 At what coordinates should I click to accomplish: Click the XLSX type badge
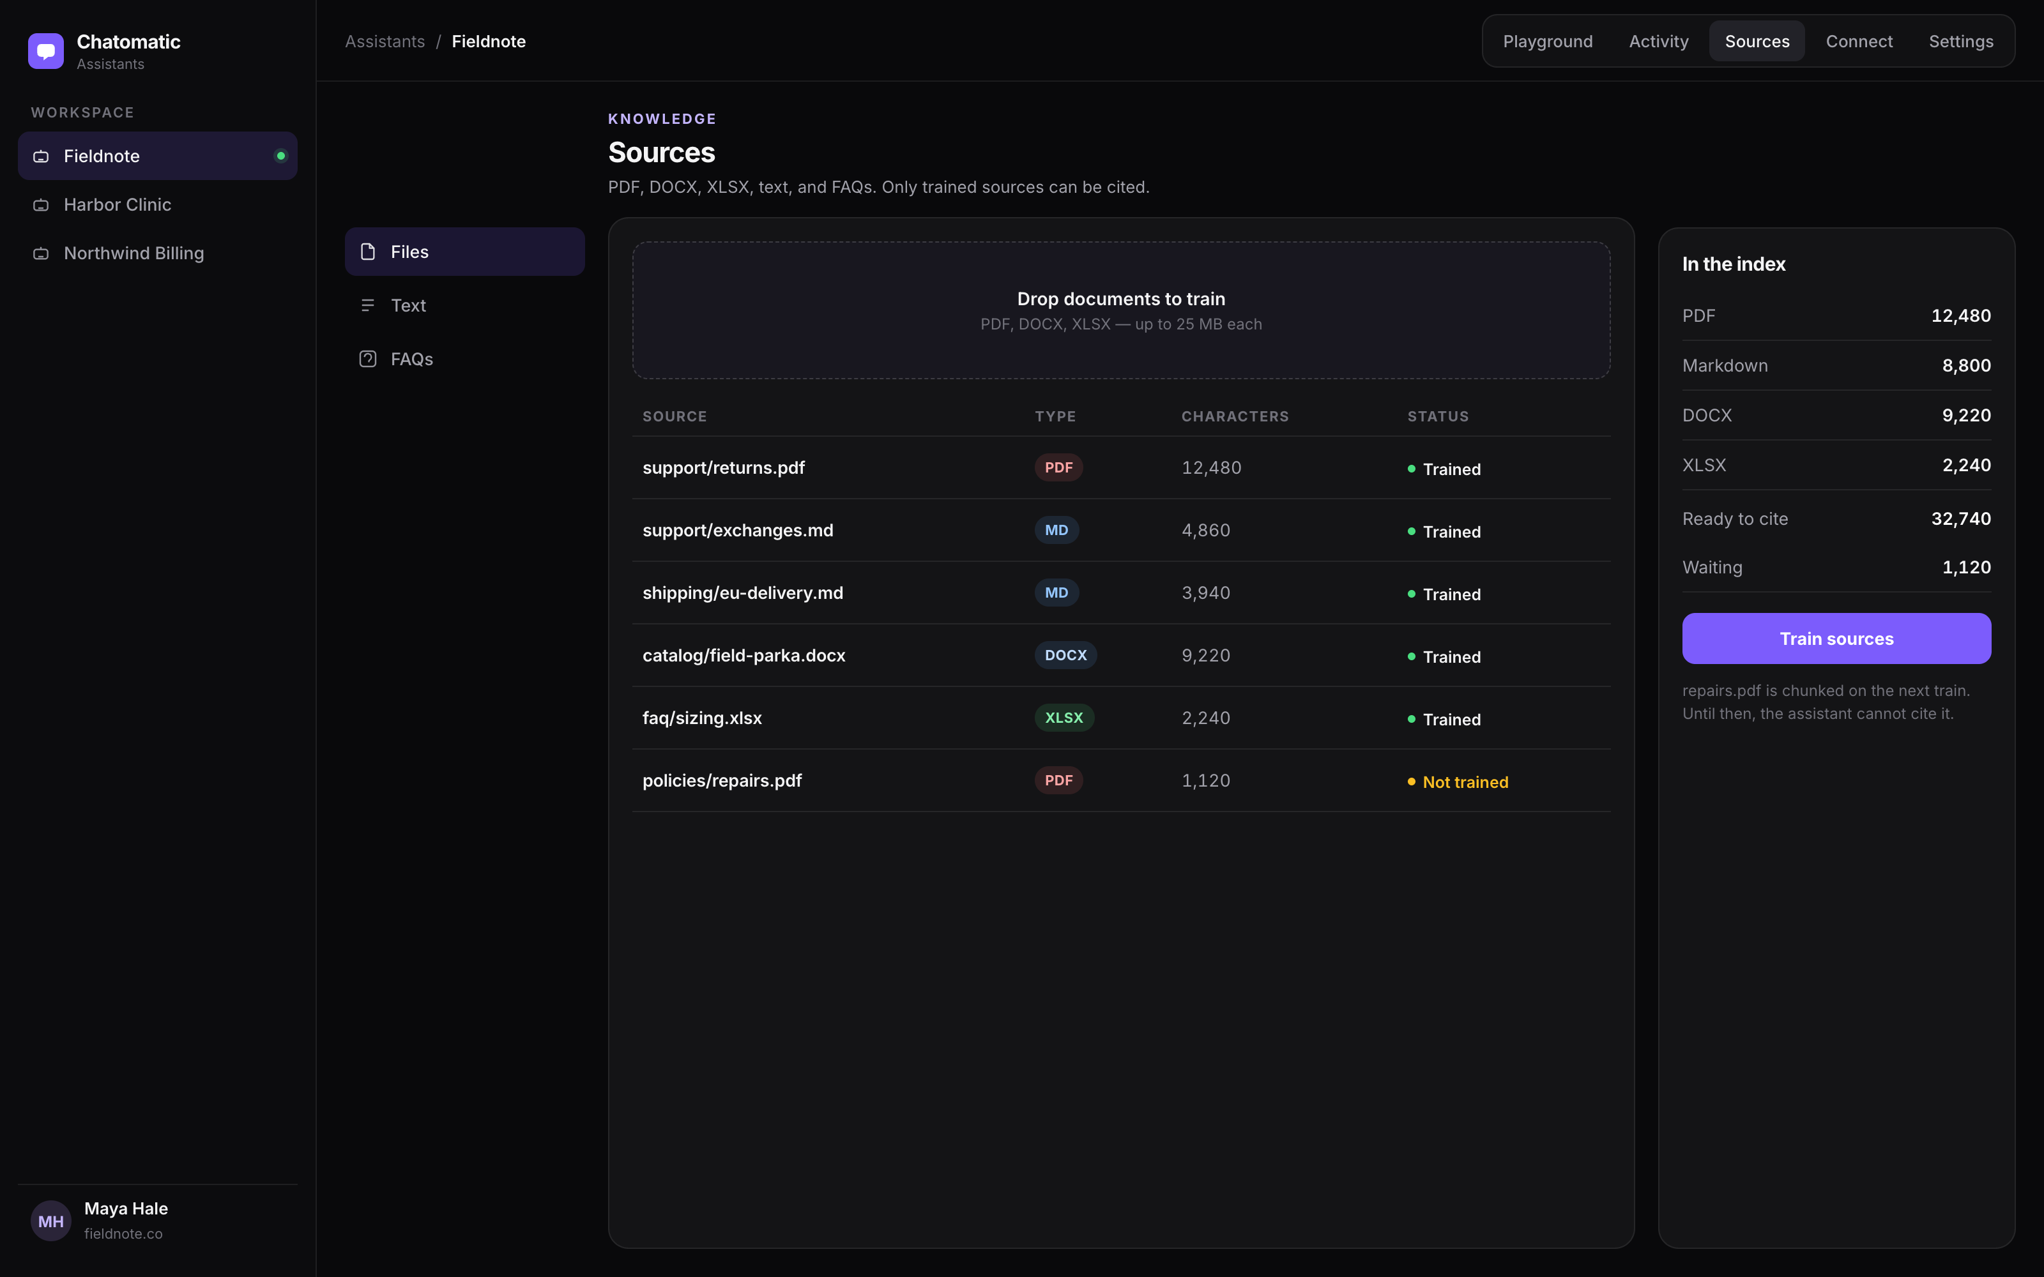[1064, 718]
